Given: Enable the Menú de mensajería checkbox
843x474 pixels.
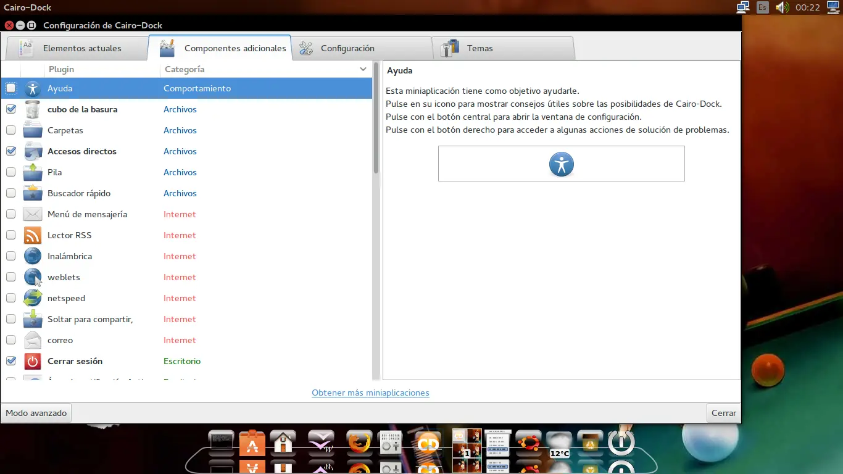Looking at the screenshot, I should 11,214.
